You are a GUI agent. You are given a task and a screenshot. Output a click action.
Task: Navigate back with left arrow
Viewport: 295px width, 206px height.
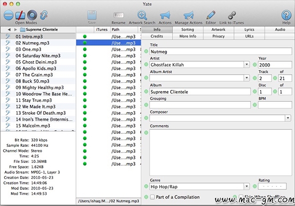9,30
